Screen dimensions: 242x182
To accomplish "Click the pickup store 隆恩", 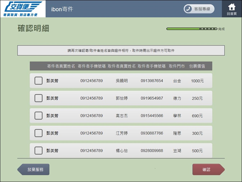I will point(177,133).
